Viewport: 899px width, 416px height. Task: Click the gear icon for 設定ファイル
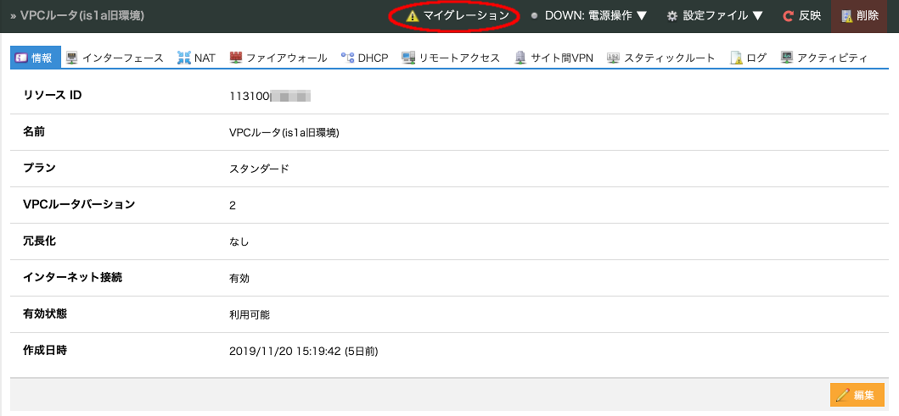point(672,16)
